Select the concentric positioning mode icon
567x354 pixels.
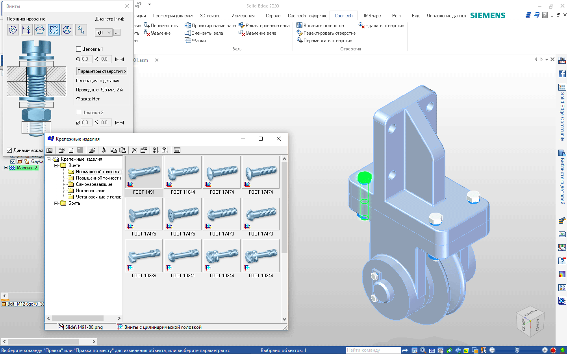click(x=13, y=30)
